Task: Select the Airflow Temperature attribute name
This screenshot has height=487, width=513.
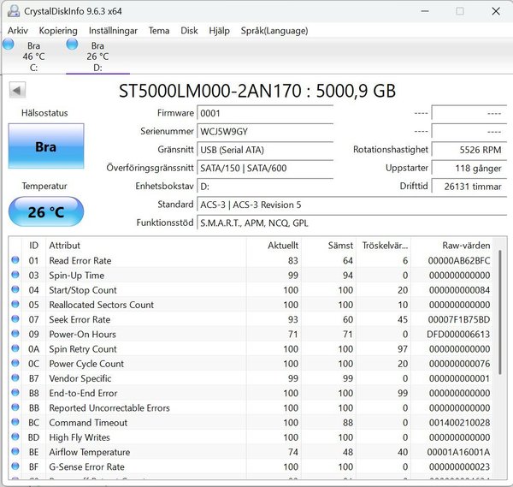Action: tap(90, 452)
